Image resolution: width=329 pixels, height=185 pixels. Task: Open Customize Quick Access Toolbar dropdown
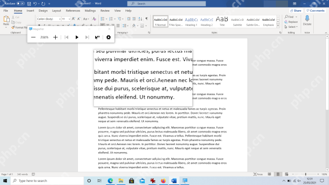(49, 4)
